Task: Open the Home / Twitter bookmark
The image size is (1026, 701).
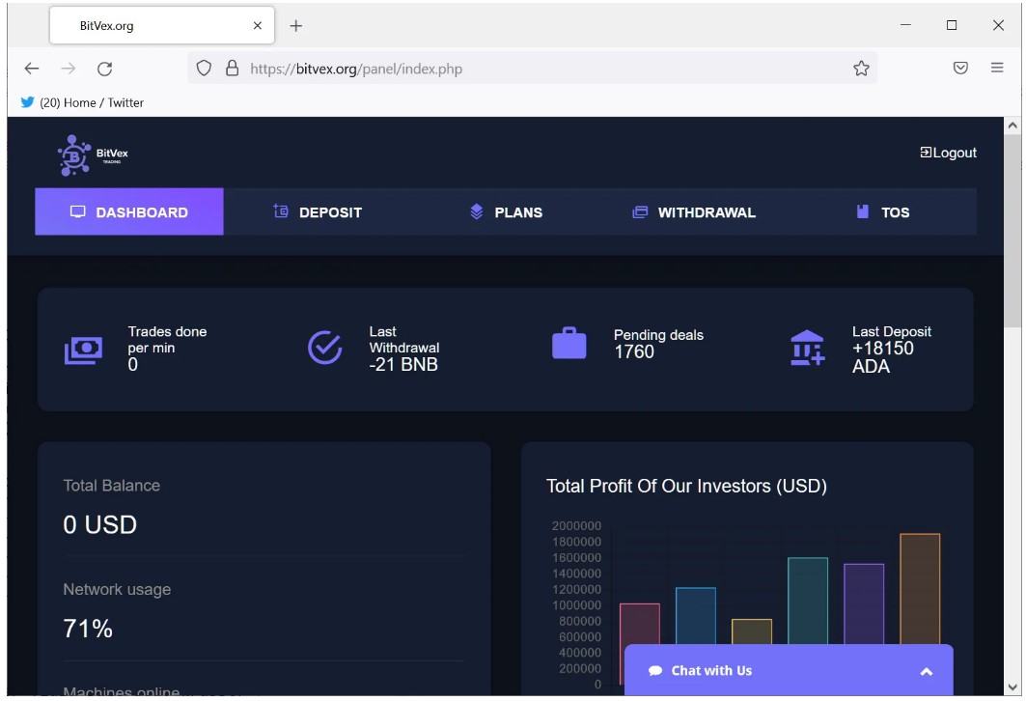Action: (x=82, y=102)
